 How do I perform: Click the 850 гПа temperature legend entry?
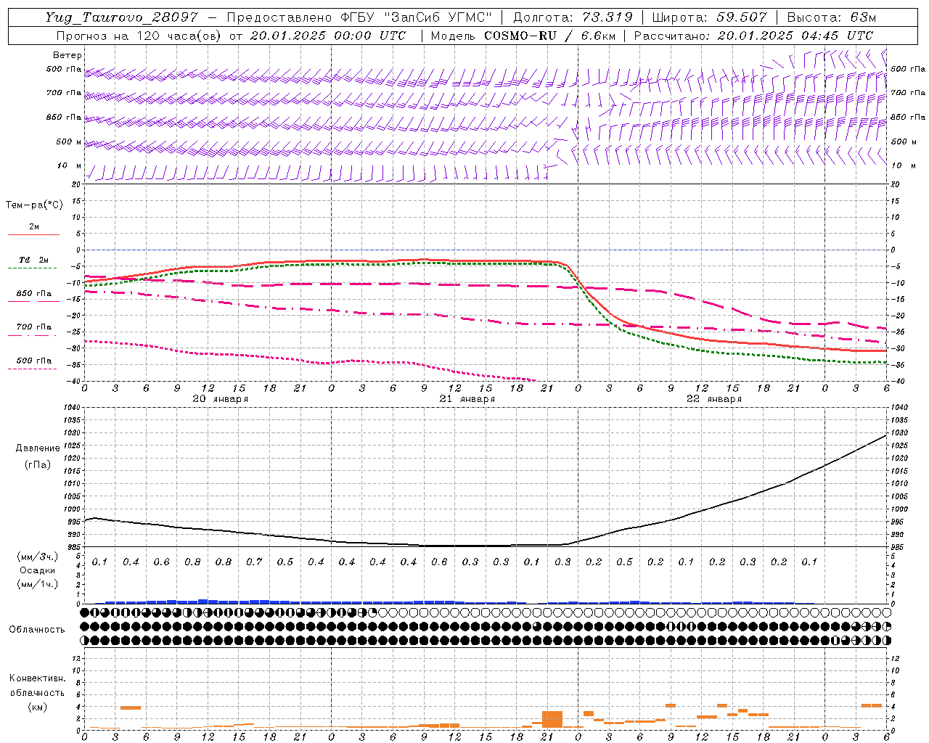[x=34, y=294]
